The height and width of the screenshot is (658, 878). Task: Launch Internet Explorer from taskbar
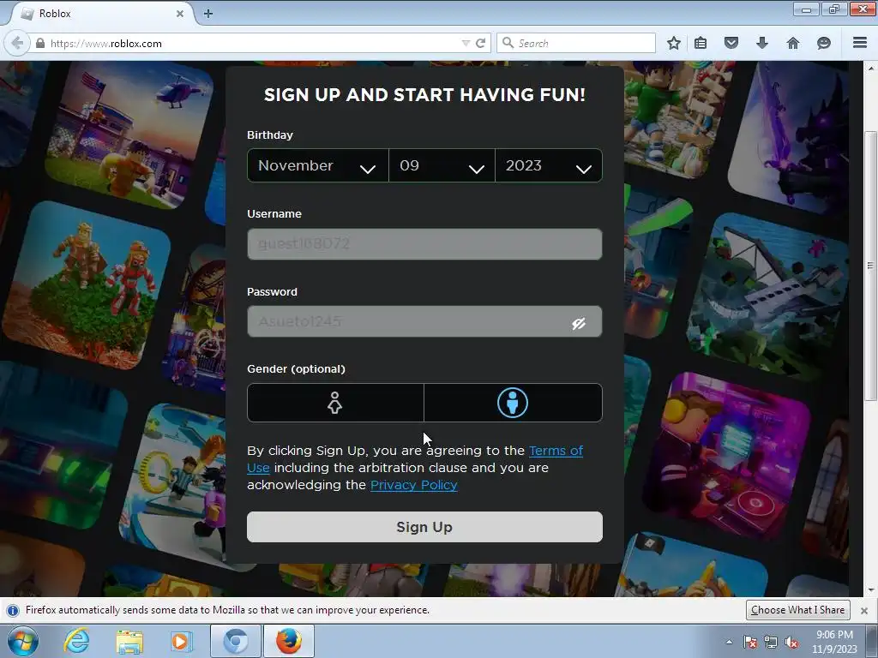[x=76, y=641]
